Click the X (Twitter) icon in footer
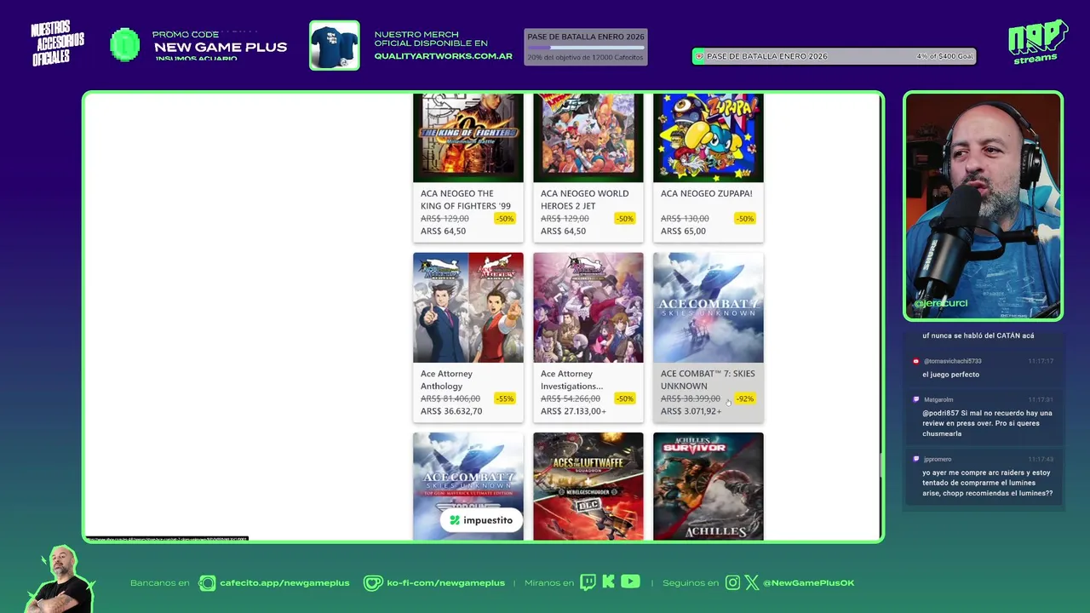 click(x=752, y=583)
